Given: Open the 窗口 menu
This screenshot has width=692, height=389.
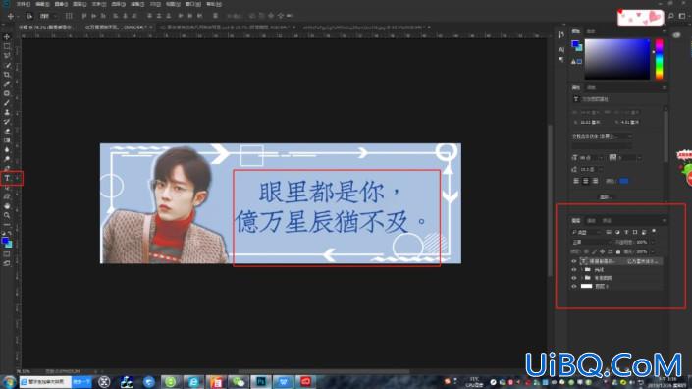Looking at the screenshot, I should coord(192,4).
